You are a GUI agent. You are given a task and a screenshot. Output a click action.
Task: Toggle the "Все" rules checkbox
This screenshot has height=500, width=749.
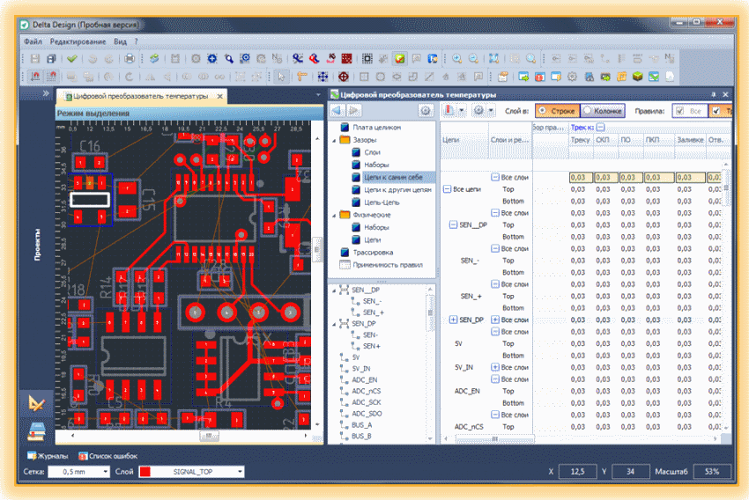tap(689, 111)
